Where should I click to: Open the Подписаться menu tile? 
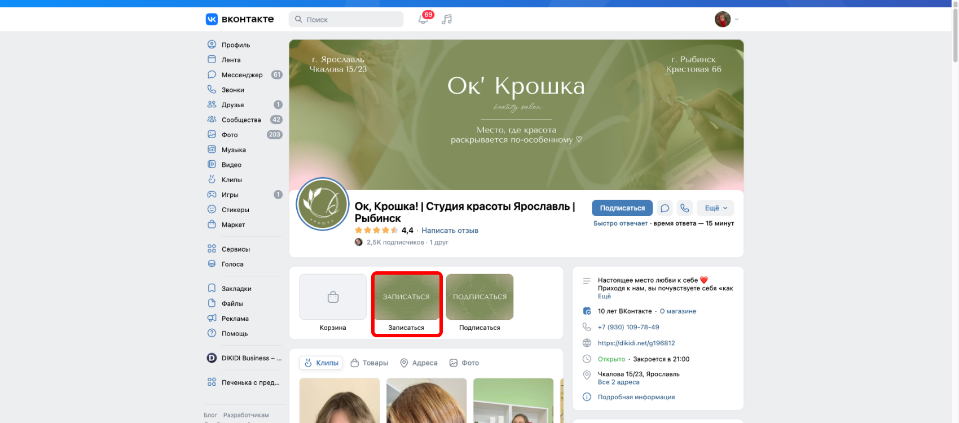479,302
